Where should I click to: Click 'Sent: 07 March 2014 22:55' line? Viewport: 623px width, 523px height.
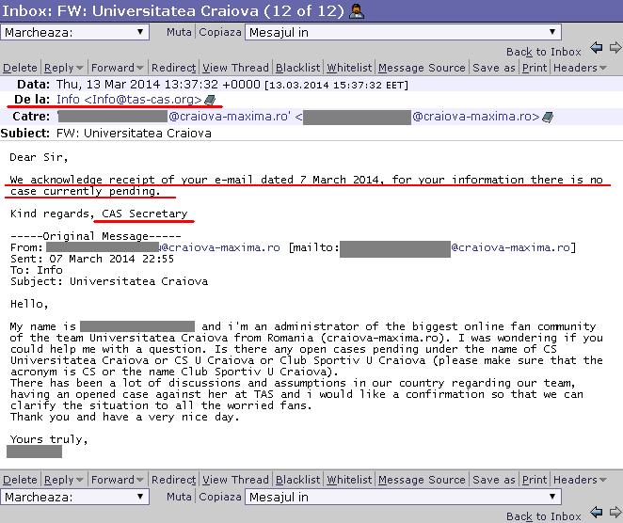[x=92, y=259]
